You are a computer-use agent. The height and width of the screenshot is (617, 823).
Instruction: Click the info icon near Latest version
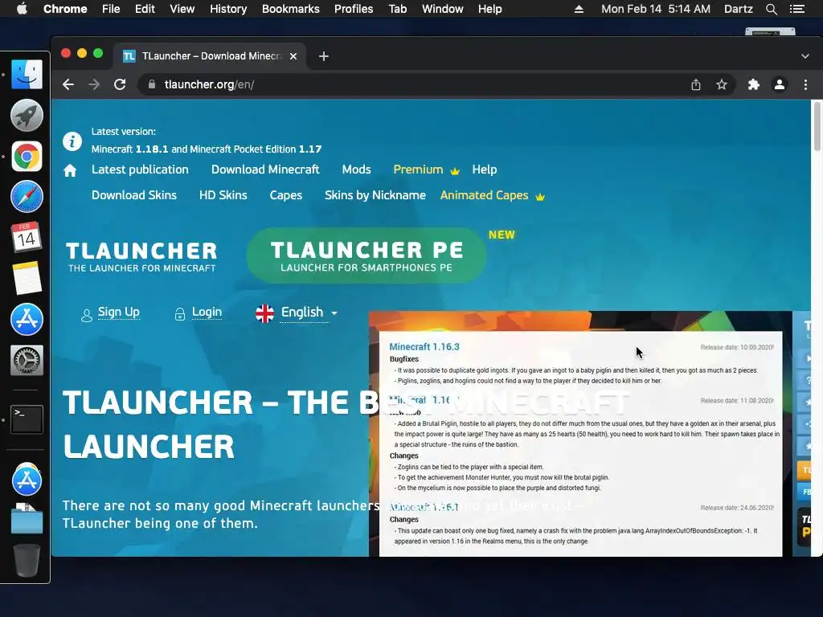click(x=72, y=141)
